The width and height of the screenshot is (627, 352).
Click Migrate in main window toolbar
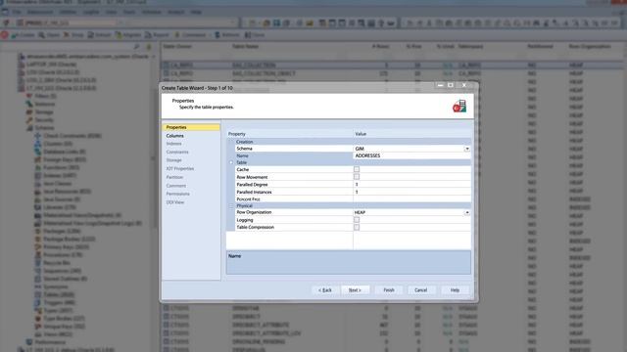(128, 35)
